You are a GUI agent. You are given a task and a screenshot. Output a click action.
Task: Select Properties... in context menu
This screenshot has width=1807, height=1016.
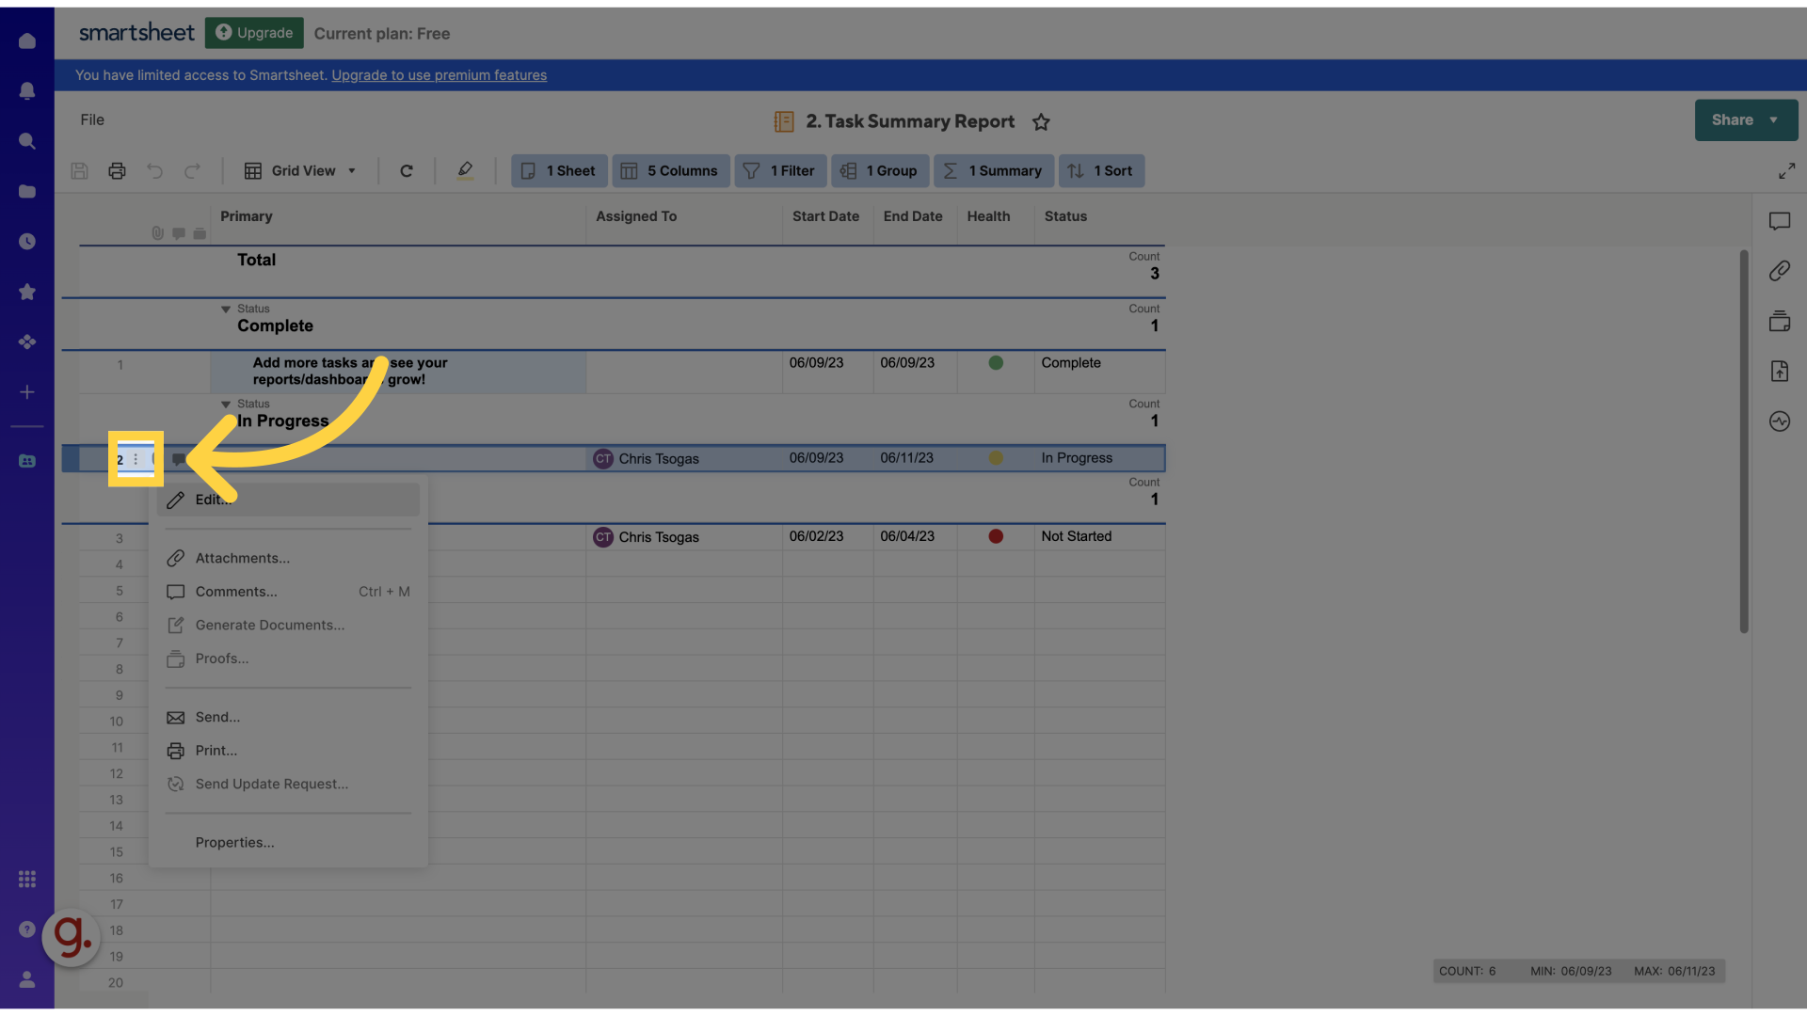288,842
